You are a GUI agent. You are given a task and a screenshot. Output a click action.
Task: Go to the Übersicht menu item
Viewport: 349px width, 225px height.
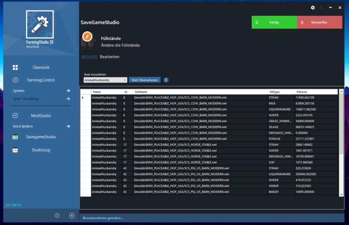tap(41, 68)
